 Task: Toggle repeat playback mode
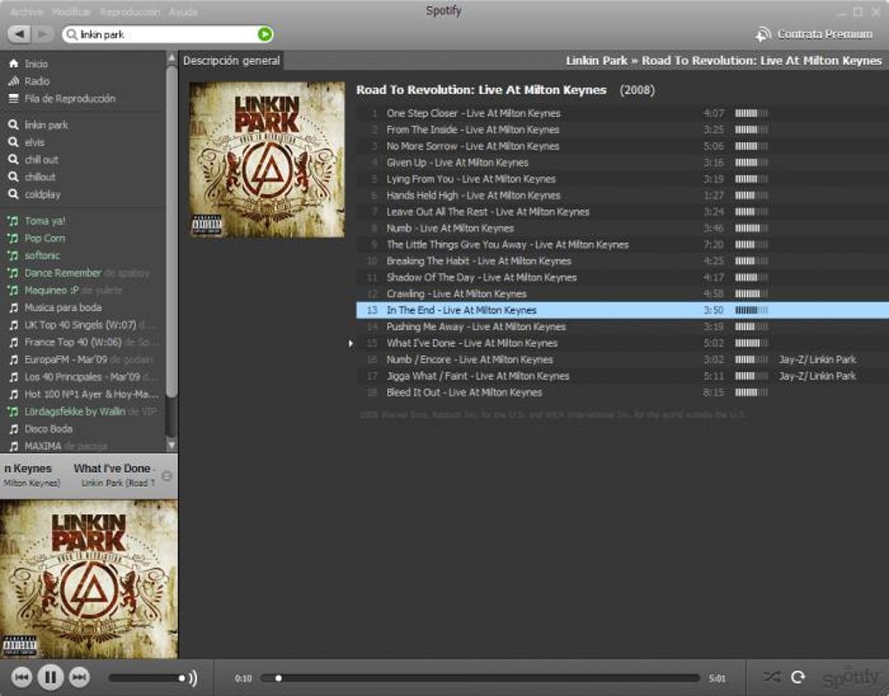coord(797,677)
